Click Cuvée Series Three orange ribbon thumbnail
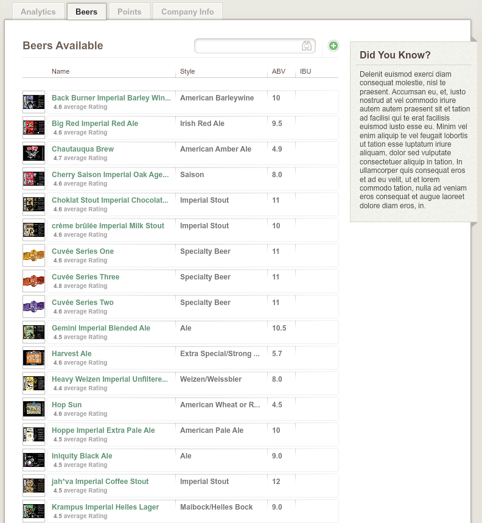 [x=33, y=281]
